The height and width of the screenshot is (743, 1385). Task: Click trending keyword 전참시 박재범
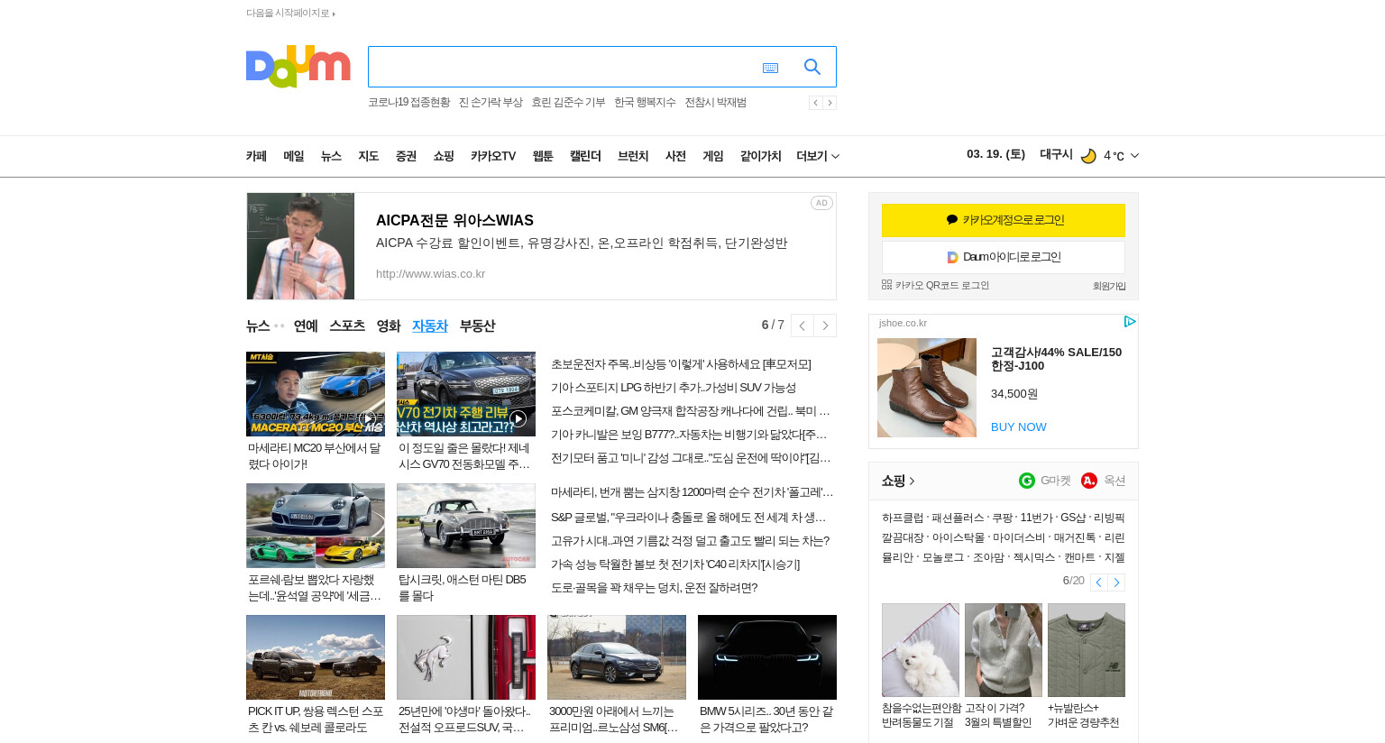716,103
